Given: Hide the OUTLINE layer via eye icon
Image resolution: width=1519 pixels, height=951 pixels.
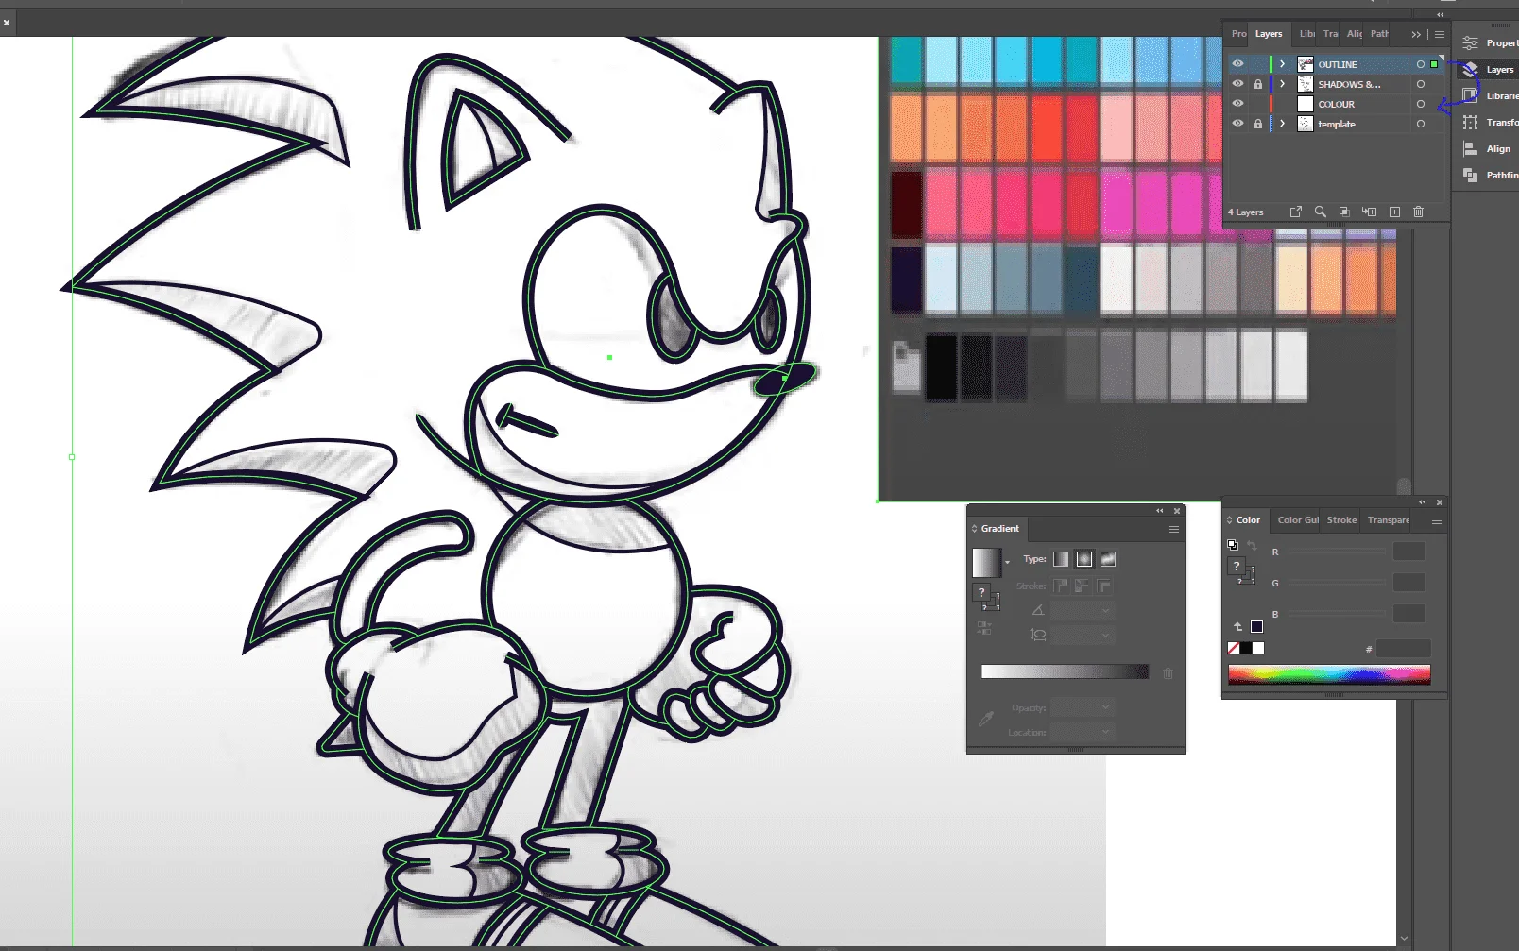Looking at the screenshot, I should click(x=1237, y=64).
